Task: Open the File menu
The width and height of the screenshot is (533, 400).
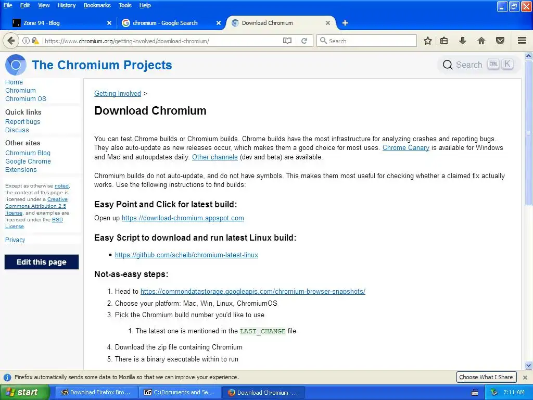Action: tap(8, 5)
